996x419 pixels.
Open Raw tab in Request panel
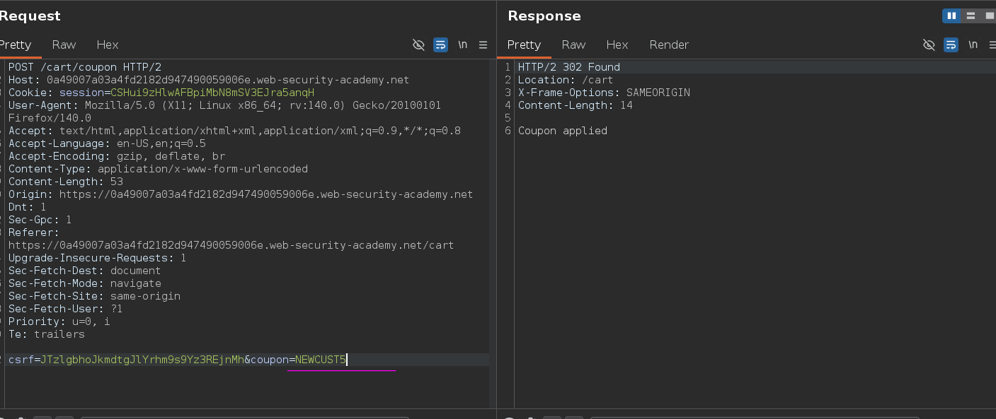pyautogui.click(x=64, y=45)
